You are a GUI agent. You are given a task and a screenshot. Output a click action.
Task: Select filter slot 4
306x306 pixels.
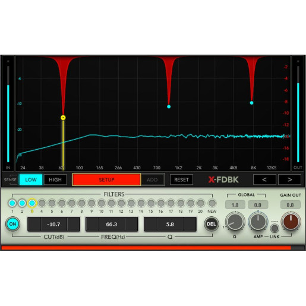point(42,203)
